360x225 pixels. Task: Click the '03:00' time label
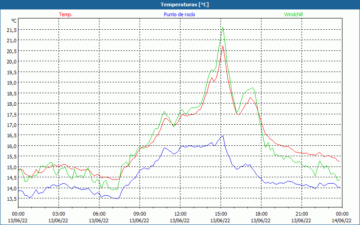click(58, 214)
